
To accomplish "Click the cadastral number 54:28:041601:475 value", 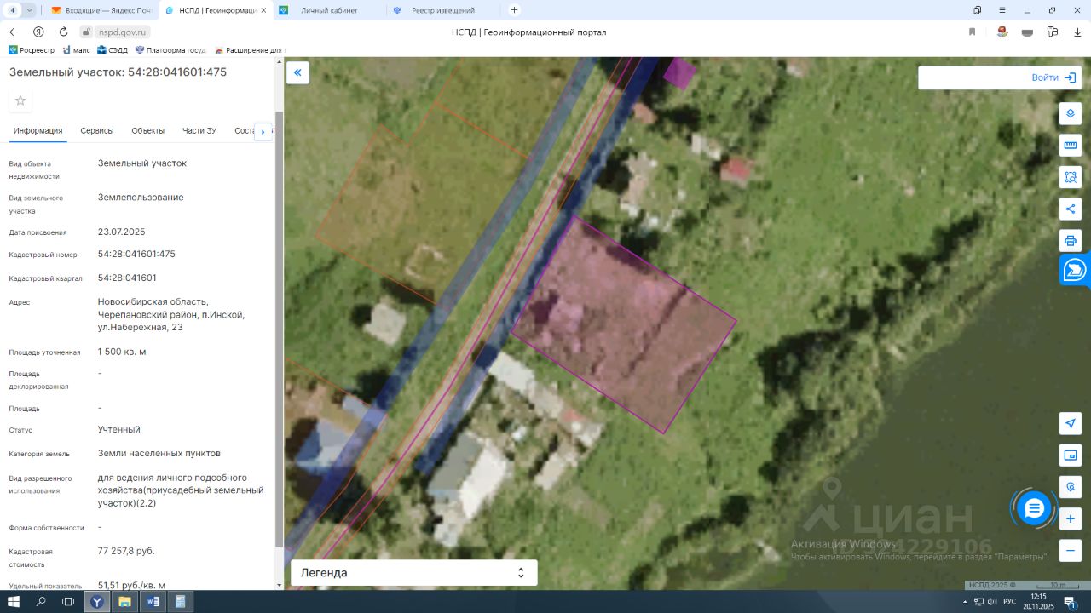I will coord(136,254).
